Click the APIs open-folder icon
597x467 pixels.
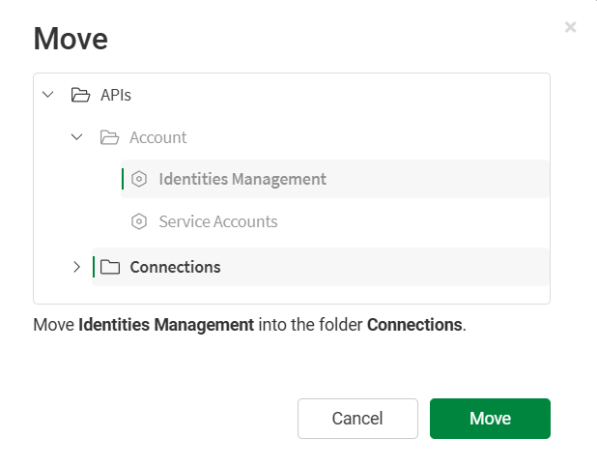(x=80, y=95)
